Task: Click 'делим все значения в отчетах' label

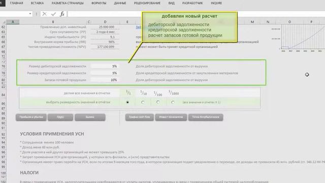Action: 87,93
